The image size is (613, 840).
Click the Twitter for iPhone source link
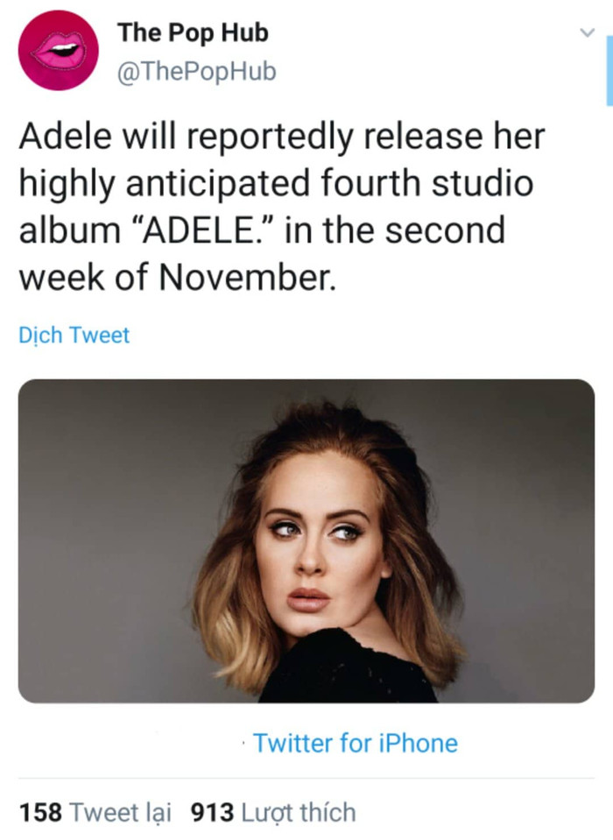tap(355, 743)
